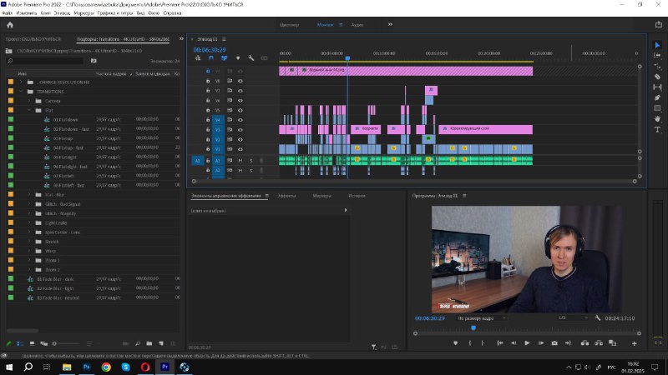Image resolution: width=668 pixels, height=375 pixels.
Task: Collapse the TRANSITIONS bin
Action: coord(20,92)
